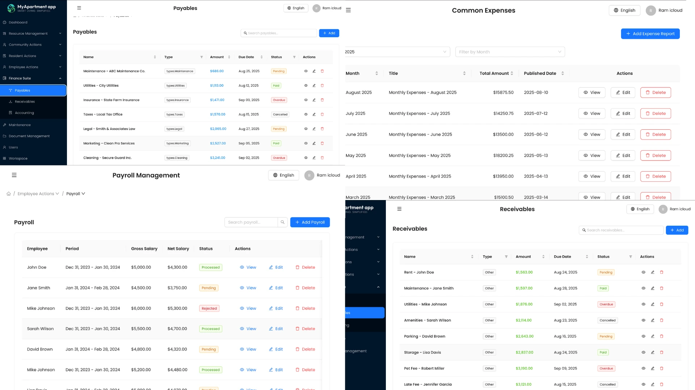The image size is (695, 390).
Task: View John Doe's payroll record
Action: [x=248, y=267]
